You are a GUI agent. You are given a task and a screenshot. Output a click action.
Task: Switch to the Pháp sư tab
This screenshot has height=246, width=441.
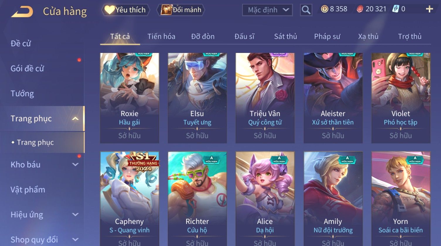tap(327, 37)
